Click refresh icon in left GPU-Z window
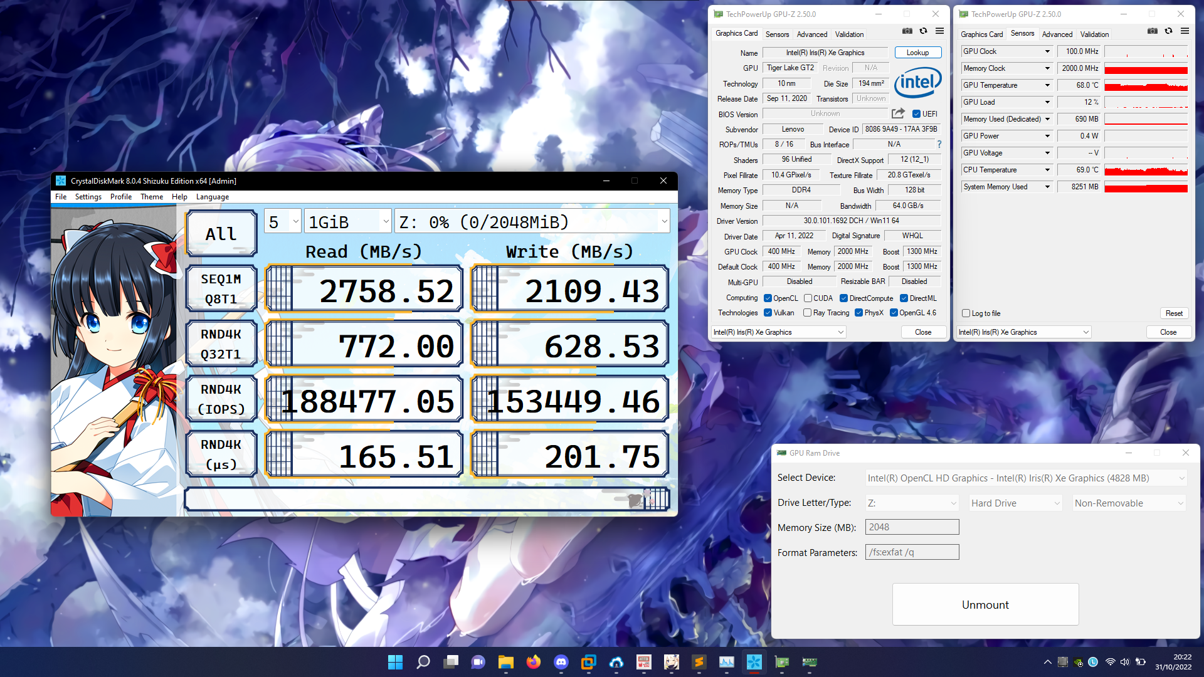The image size is (1204, 677). tap(923, 31)
